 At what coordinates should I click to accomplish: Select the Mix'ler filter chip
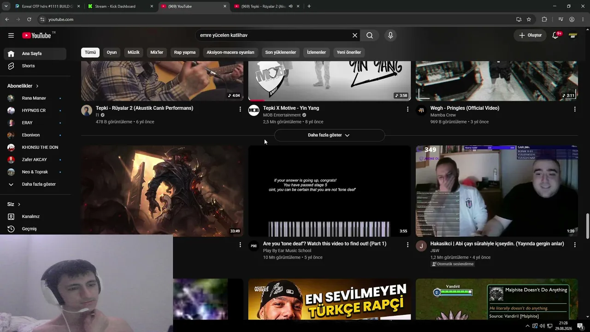(157, 53)
